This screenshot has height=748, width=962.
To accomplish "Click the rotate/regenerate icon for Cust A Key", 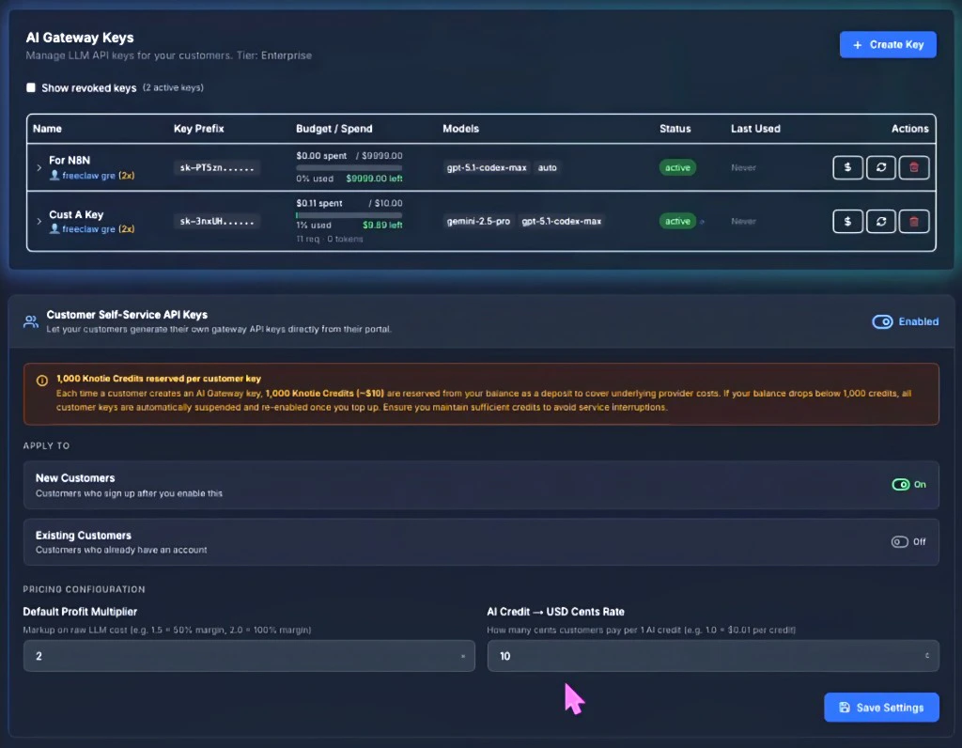I will click(881, 221).
